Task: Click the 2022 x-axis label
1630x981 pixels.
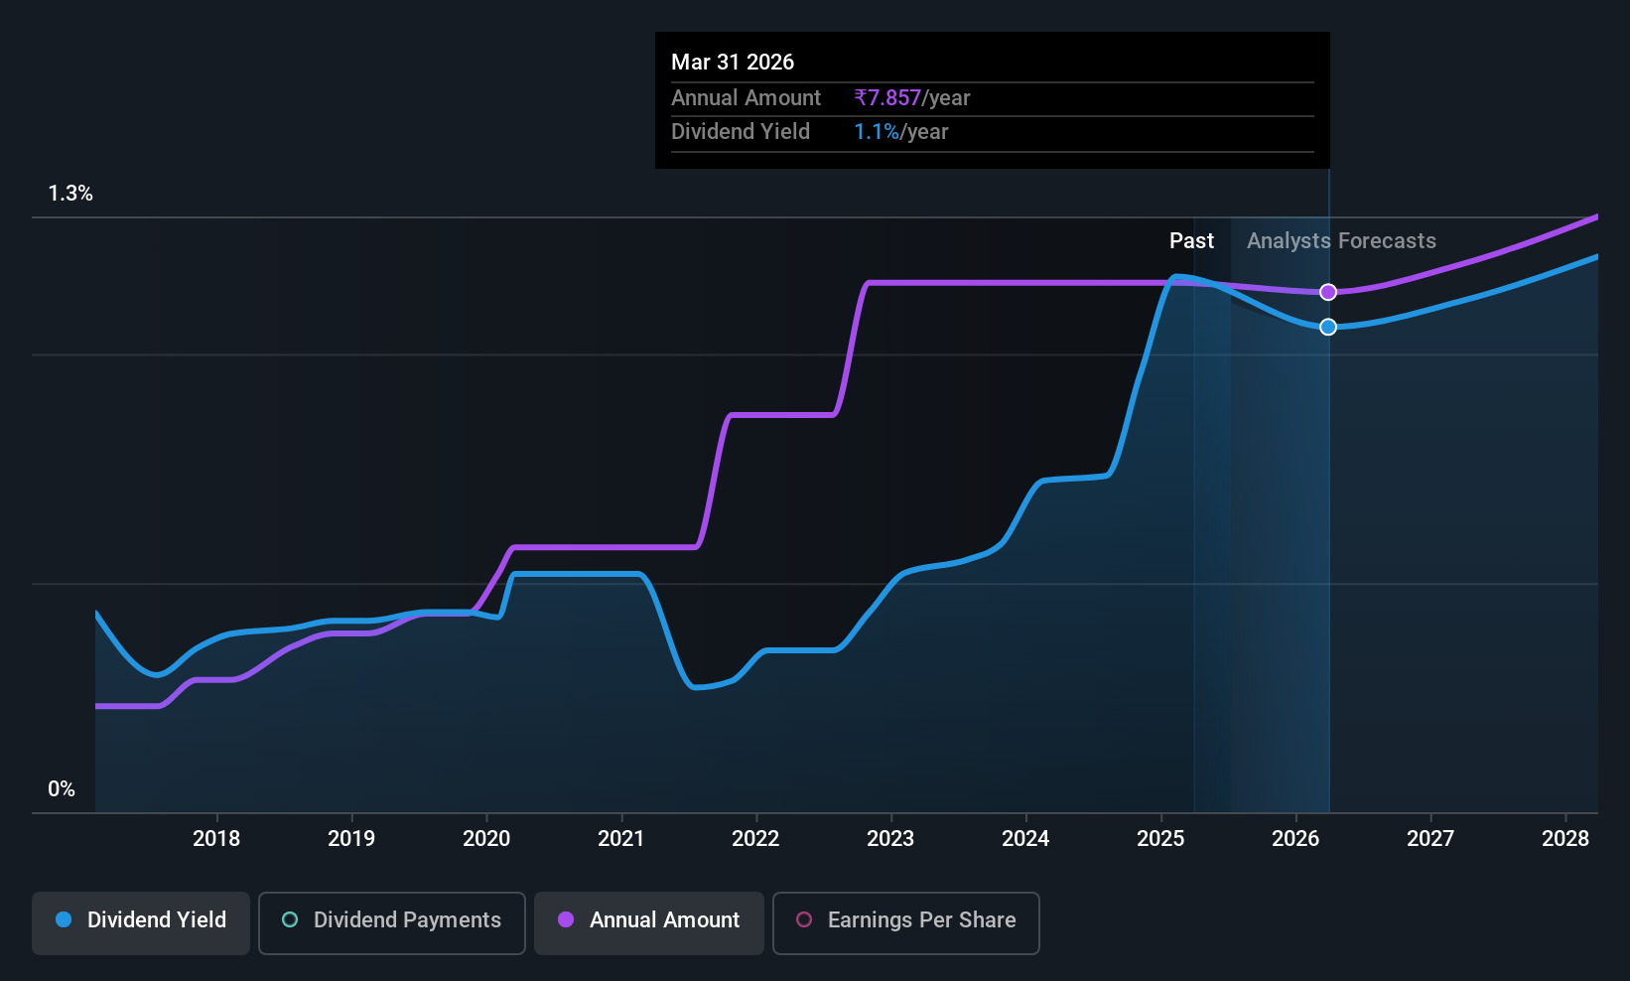Action: click(755, 839)
